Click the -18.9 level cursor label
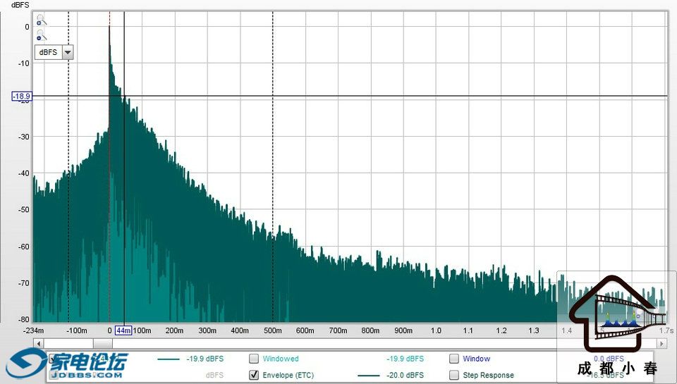 (21, 97)
